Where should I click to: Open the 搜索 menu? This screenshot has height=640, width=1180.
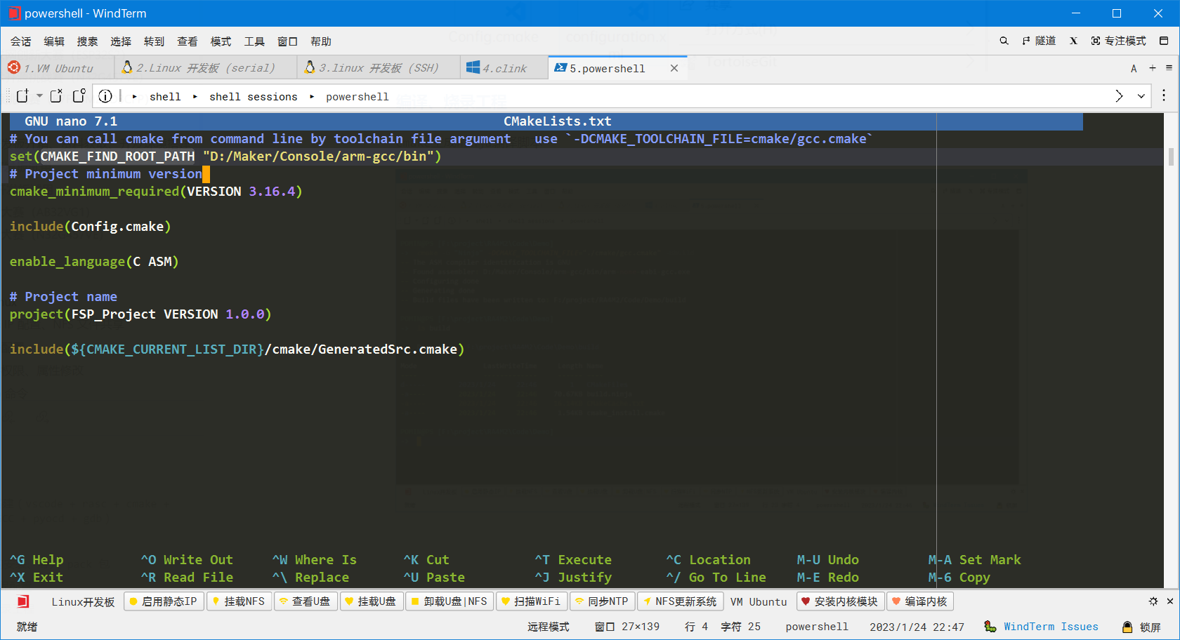87,41
